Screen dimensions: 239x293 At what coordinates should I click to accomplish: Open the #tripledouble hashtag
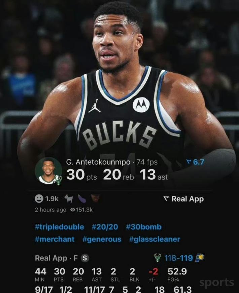coord(60,227)
